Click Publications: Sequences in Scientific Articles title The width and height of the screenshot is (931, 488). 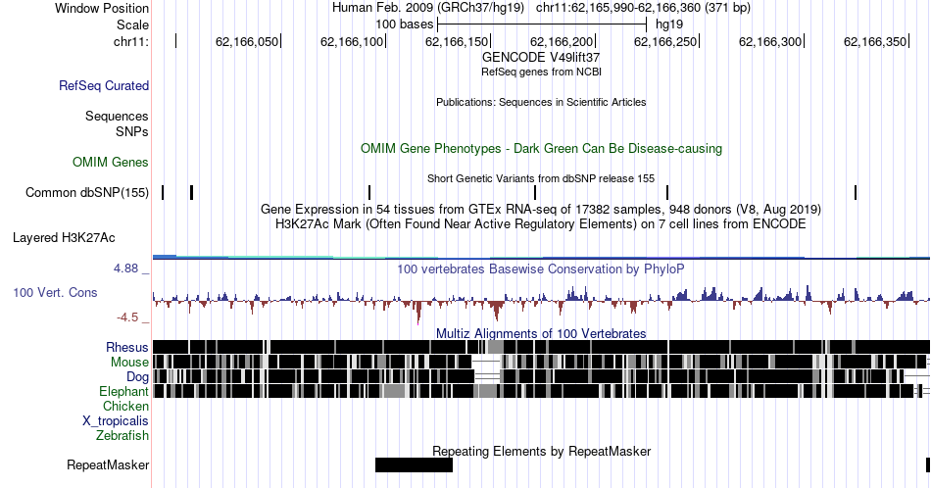pos(541,102)
